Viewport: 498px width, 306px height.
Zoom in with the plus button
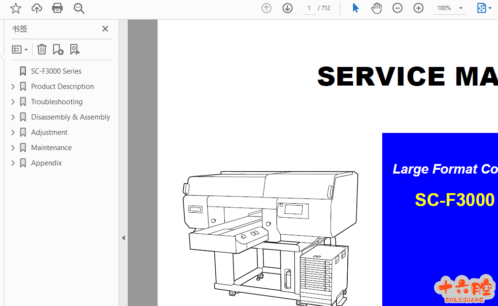tap(419, 8)
